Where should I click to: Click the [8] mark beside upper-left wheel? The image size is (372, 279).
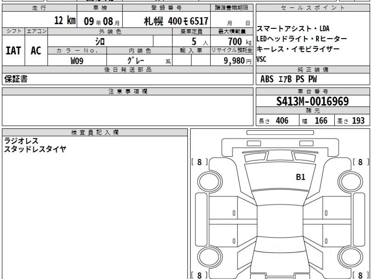click(199, 162)
